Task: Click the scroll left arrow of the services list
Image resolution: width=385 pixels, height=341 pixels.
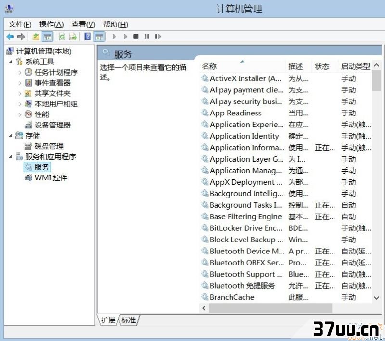Action: [204, 308]
